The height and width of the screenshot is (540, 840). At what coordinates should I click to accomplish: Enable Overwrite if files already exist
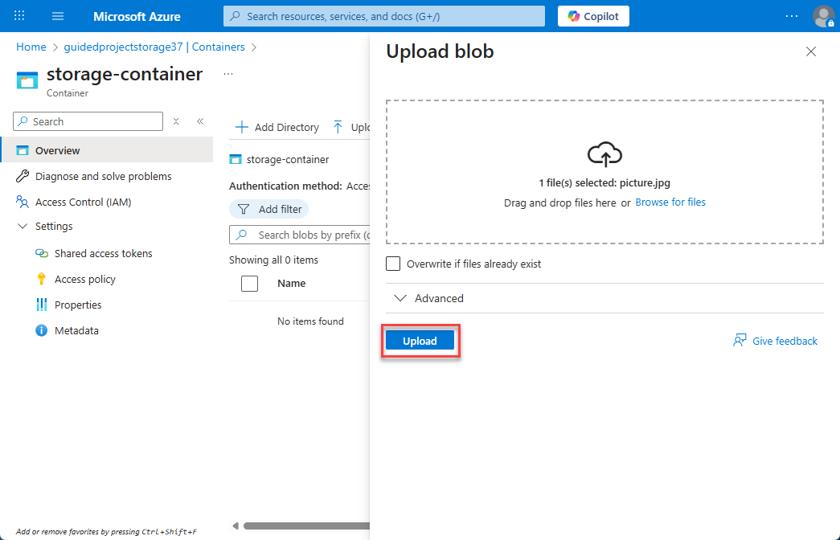coord(393,264)
